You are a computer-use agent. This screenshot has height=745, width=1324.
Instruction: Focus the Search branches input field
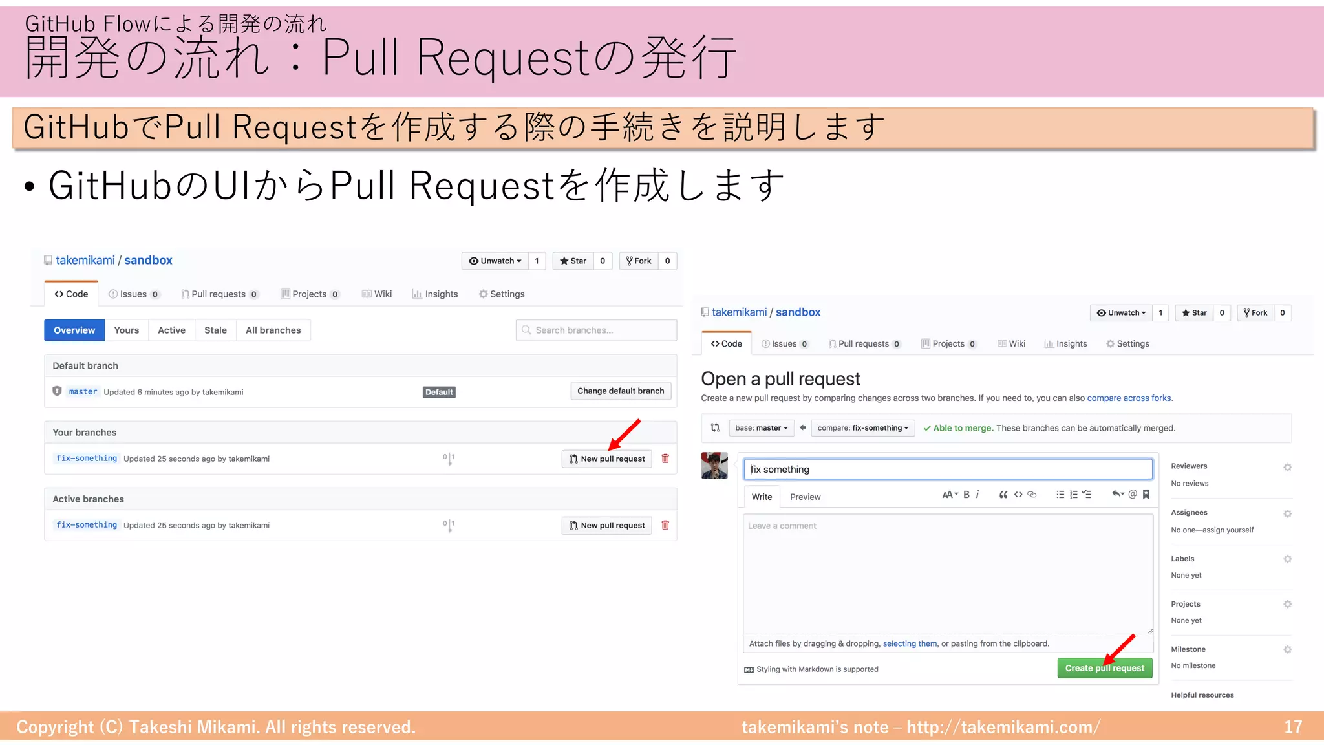(596, 330)
